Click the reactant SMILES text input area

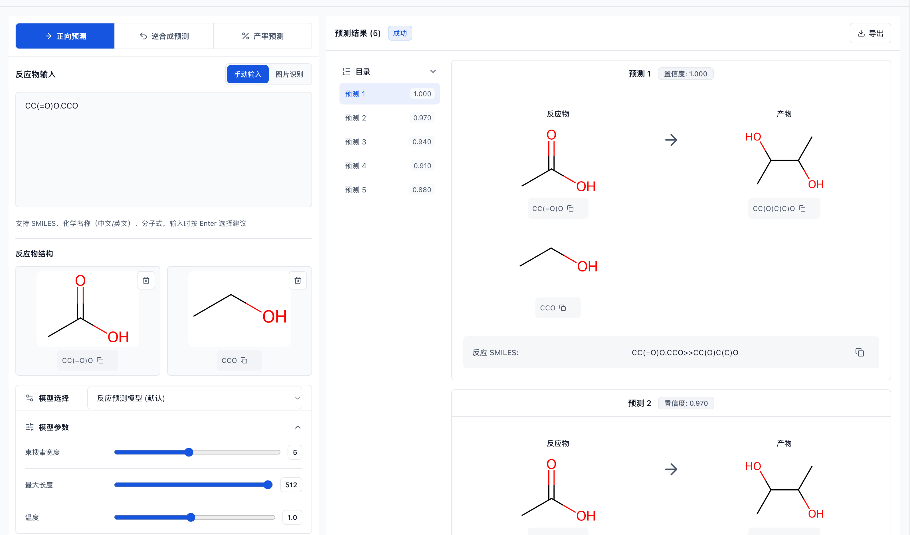click(x=163, y=150)
